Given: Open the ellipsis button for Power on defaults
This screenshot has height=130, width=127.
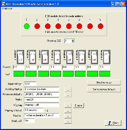Looking at the screenshot, I should pos(68,95).
